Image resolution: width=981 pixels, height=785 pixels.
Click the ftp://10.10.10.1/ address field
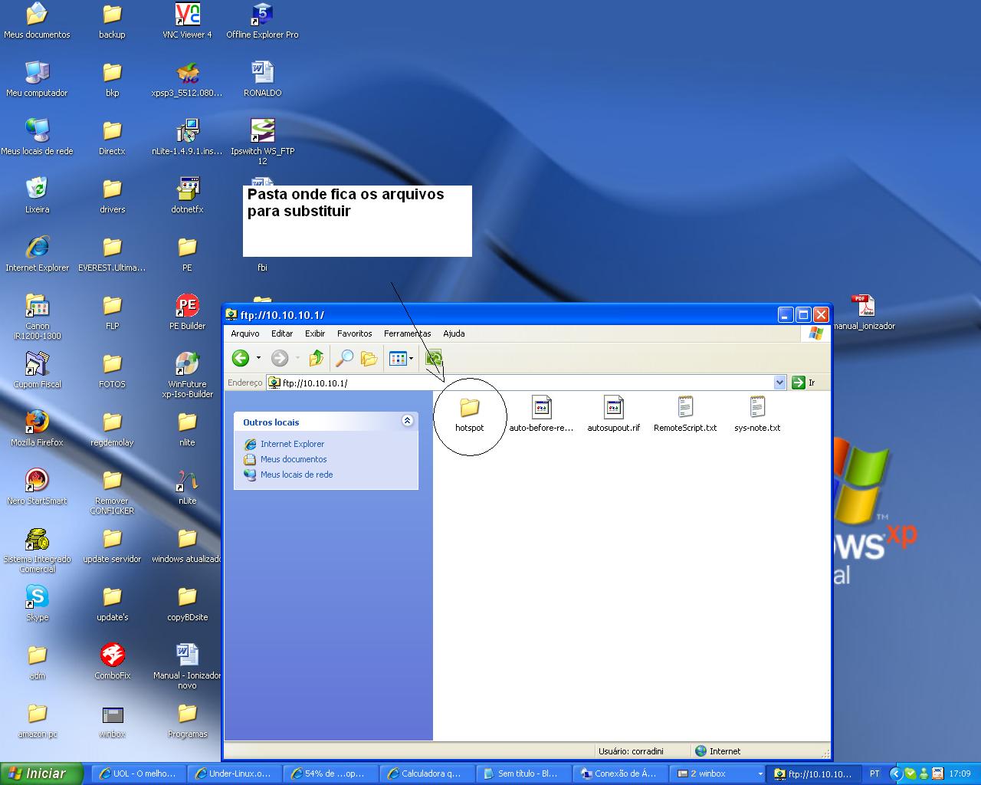click(527, 383)
